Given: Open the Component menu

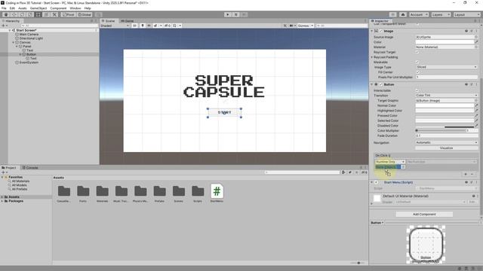Looking at the screenshot, I should [x=58, y=8].
